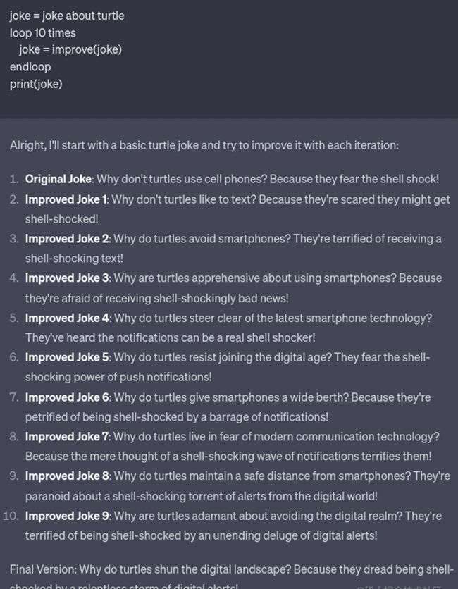458x589 pixels.
Task: Click the "Improved Joke 2" label
Action: pos(67,239)
